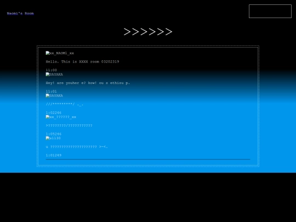
Task: Select the message 'Hello. This is XXXX room 03202319'
Action: [82, 62]
